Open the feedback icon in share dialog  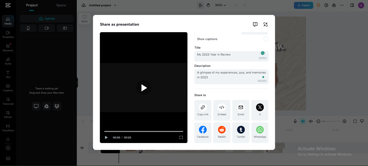coord(255,24)
